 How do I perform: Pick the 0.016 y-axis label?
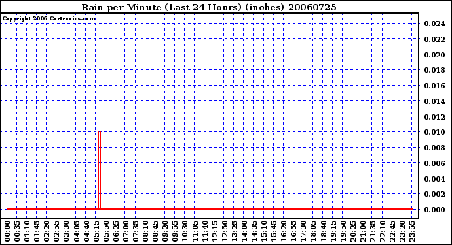[434, 86]
